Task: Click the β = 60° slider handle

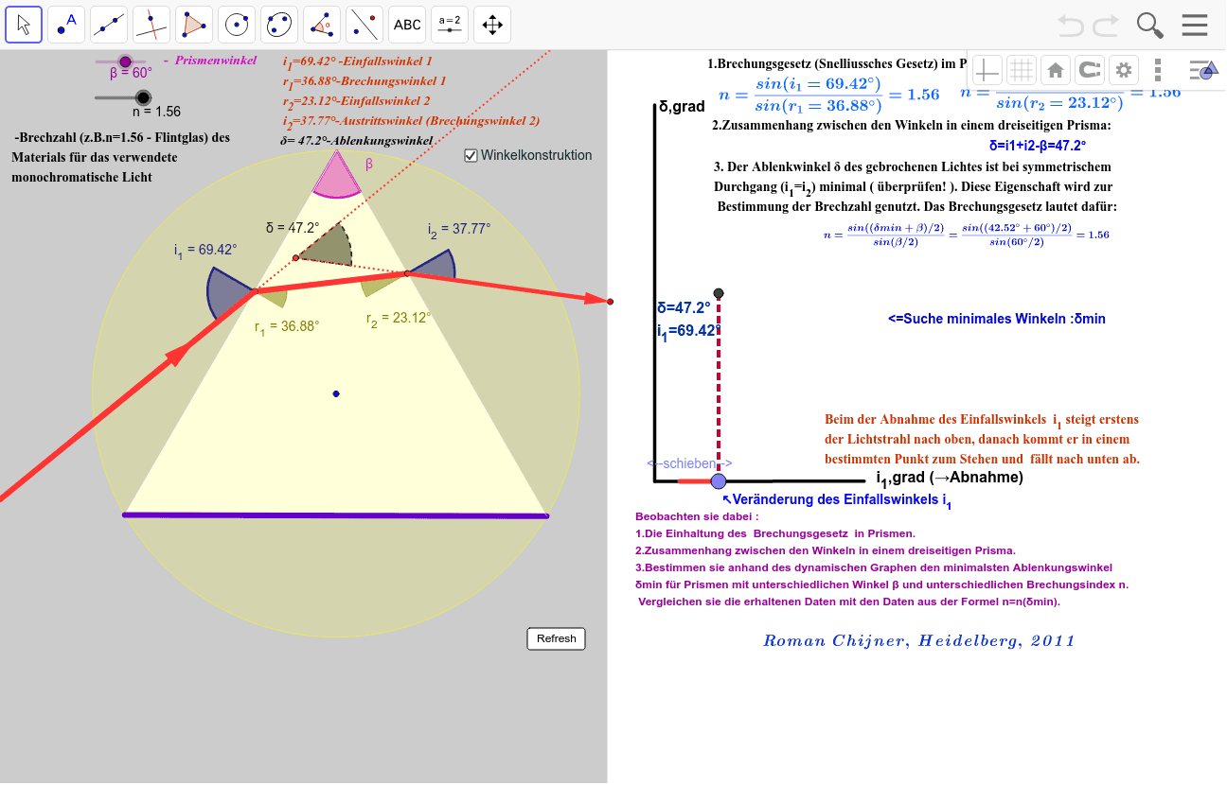Action: coord(125,61)
